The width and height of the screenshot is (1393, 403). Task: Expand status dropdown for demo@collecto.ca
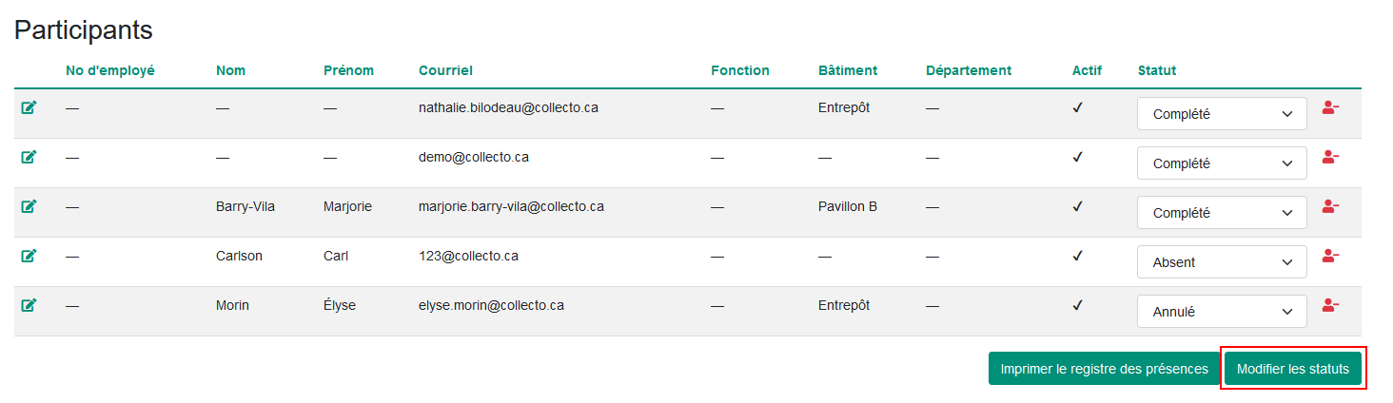click(x=1222, y=163)
